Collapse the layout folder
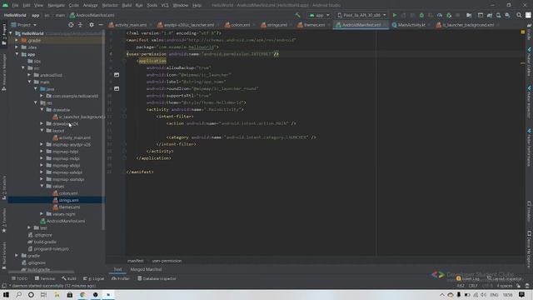The image size is (533, 300). pyautogui.click(x=42, y=130)
